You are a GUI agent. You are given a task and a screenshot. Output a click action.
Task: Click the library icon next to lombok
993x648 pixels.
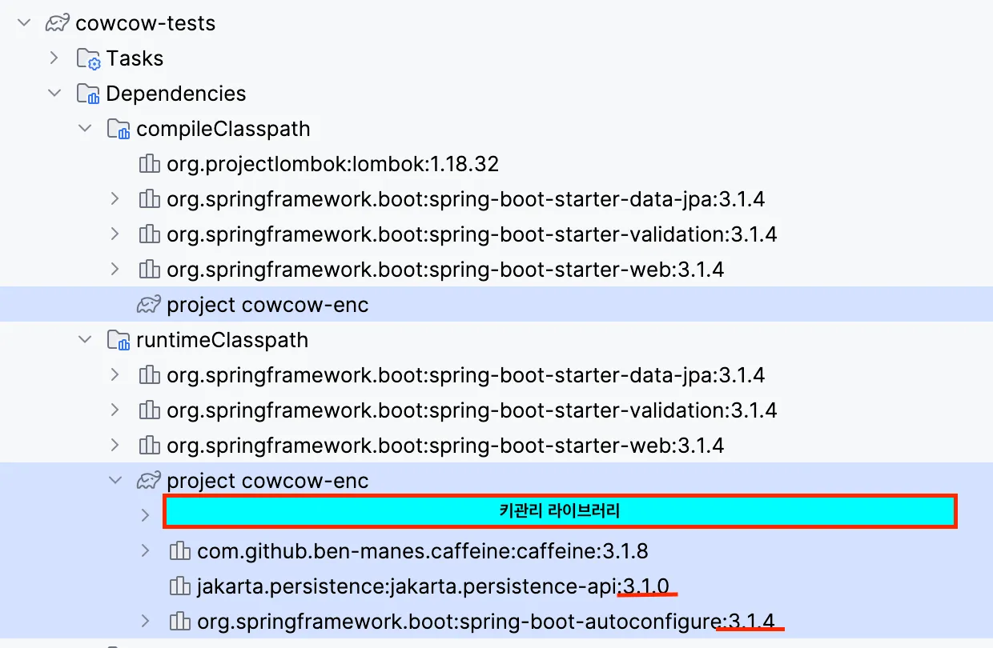(149, 164)
